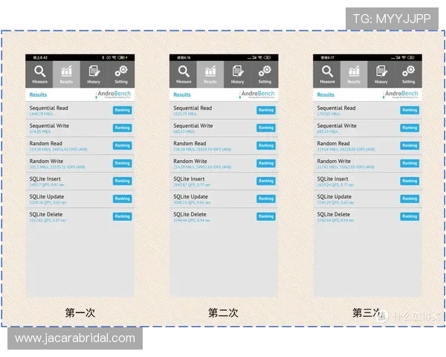
Task: Tap the Measure icon in the left phone screenshot
Action: (x=39, y=74)
